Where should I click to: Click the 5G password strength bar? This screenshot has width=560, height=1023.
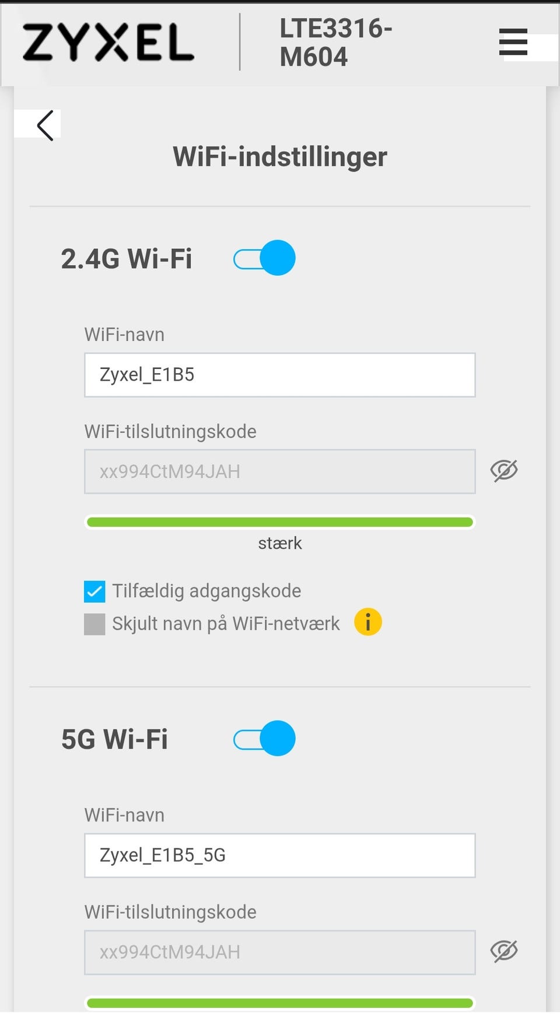280,1003
